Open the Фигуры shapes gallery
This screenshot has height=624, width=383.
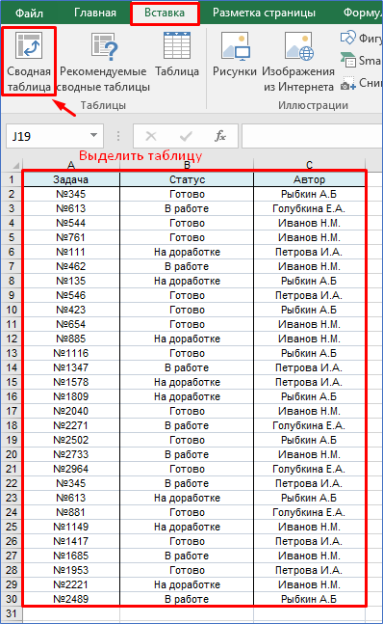click(x=360, y=38)
